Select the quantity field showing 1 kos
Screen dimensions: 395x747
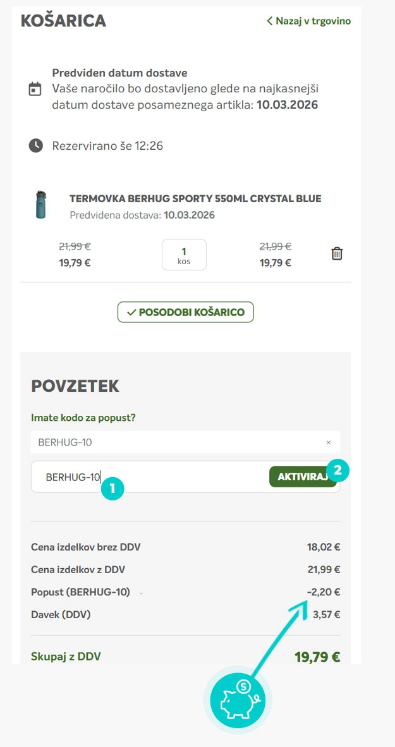tap(184, 254)
